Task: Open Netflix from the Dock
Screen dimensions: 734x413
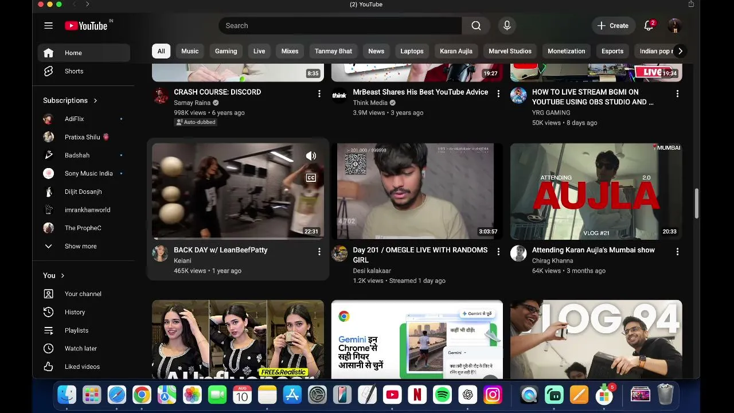Action: pyautogui.click(x=417, y=395)
